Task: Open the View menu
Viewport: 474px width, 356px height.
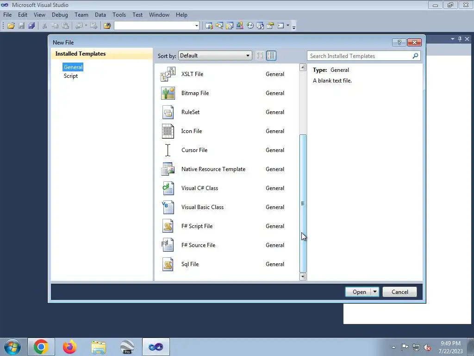Action: 40,15
